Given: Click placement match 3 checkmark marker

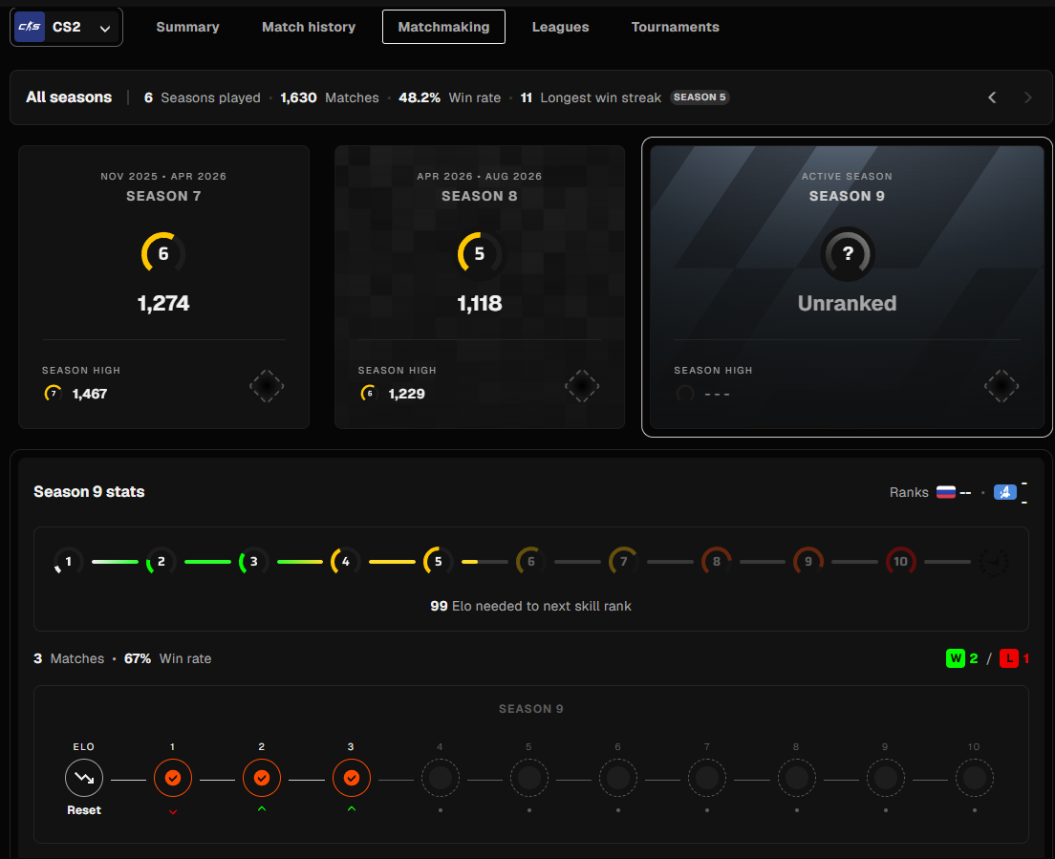Looking at the screenshot, I should [352, 778].
